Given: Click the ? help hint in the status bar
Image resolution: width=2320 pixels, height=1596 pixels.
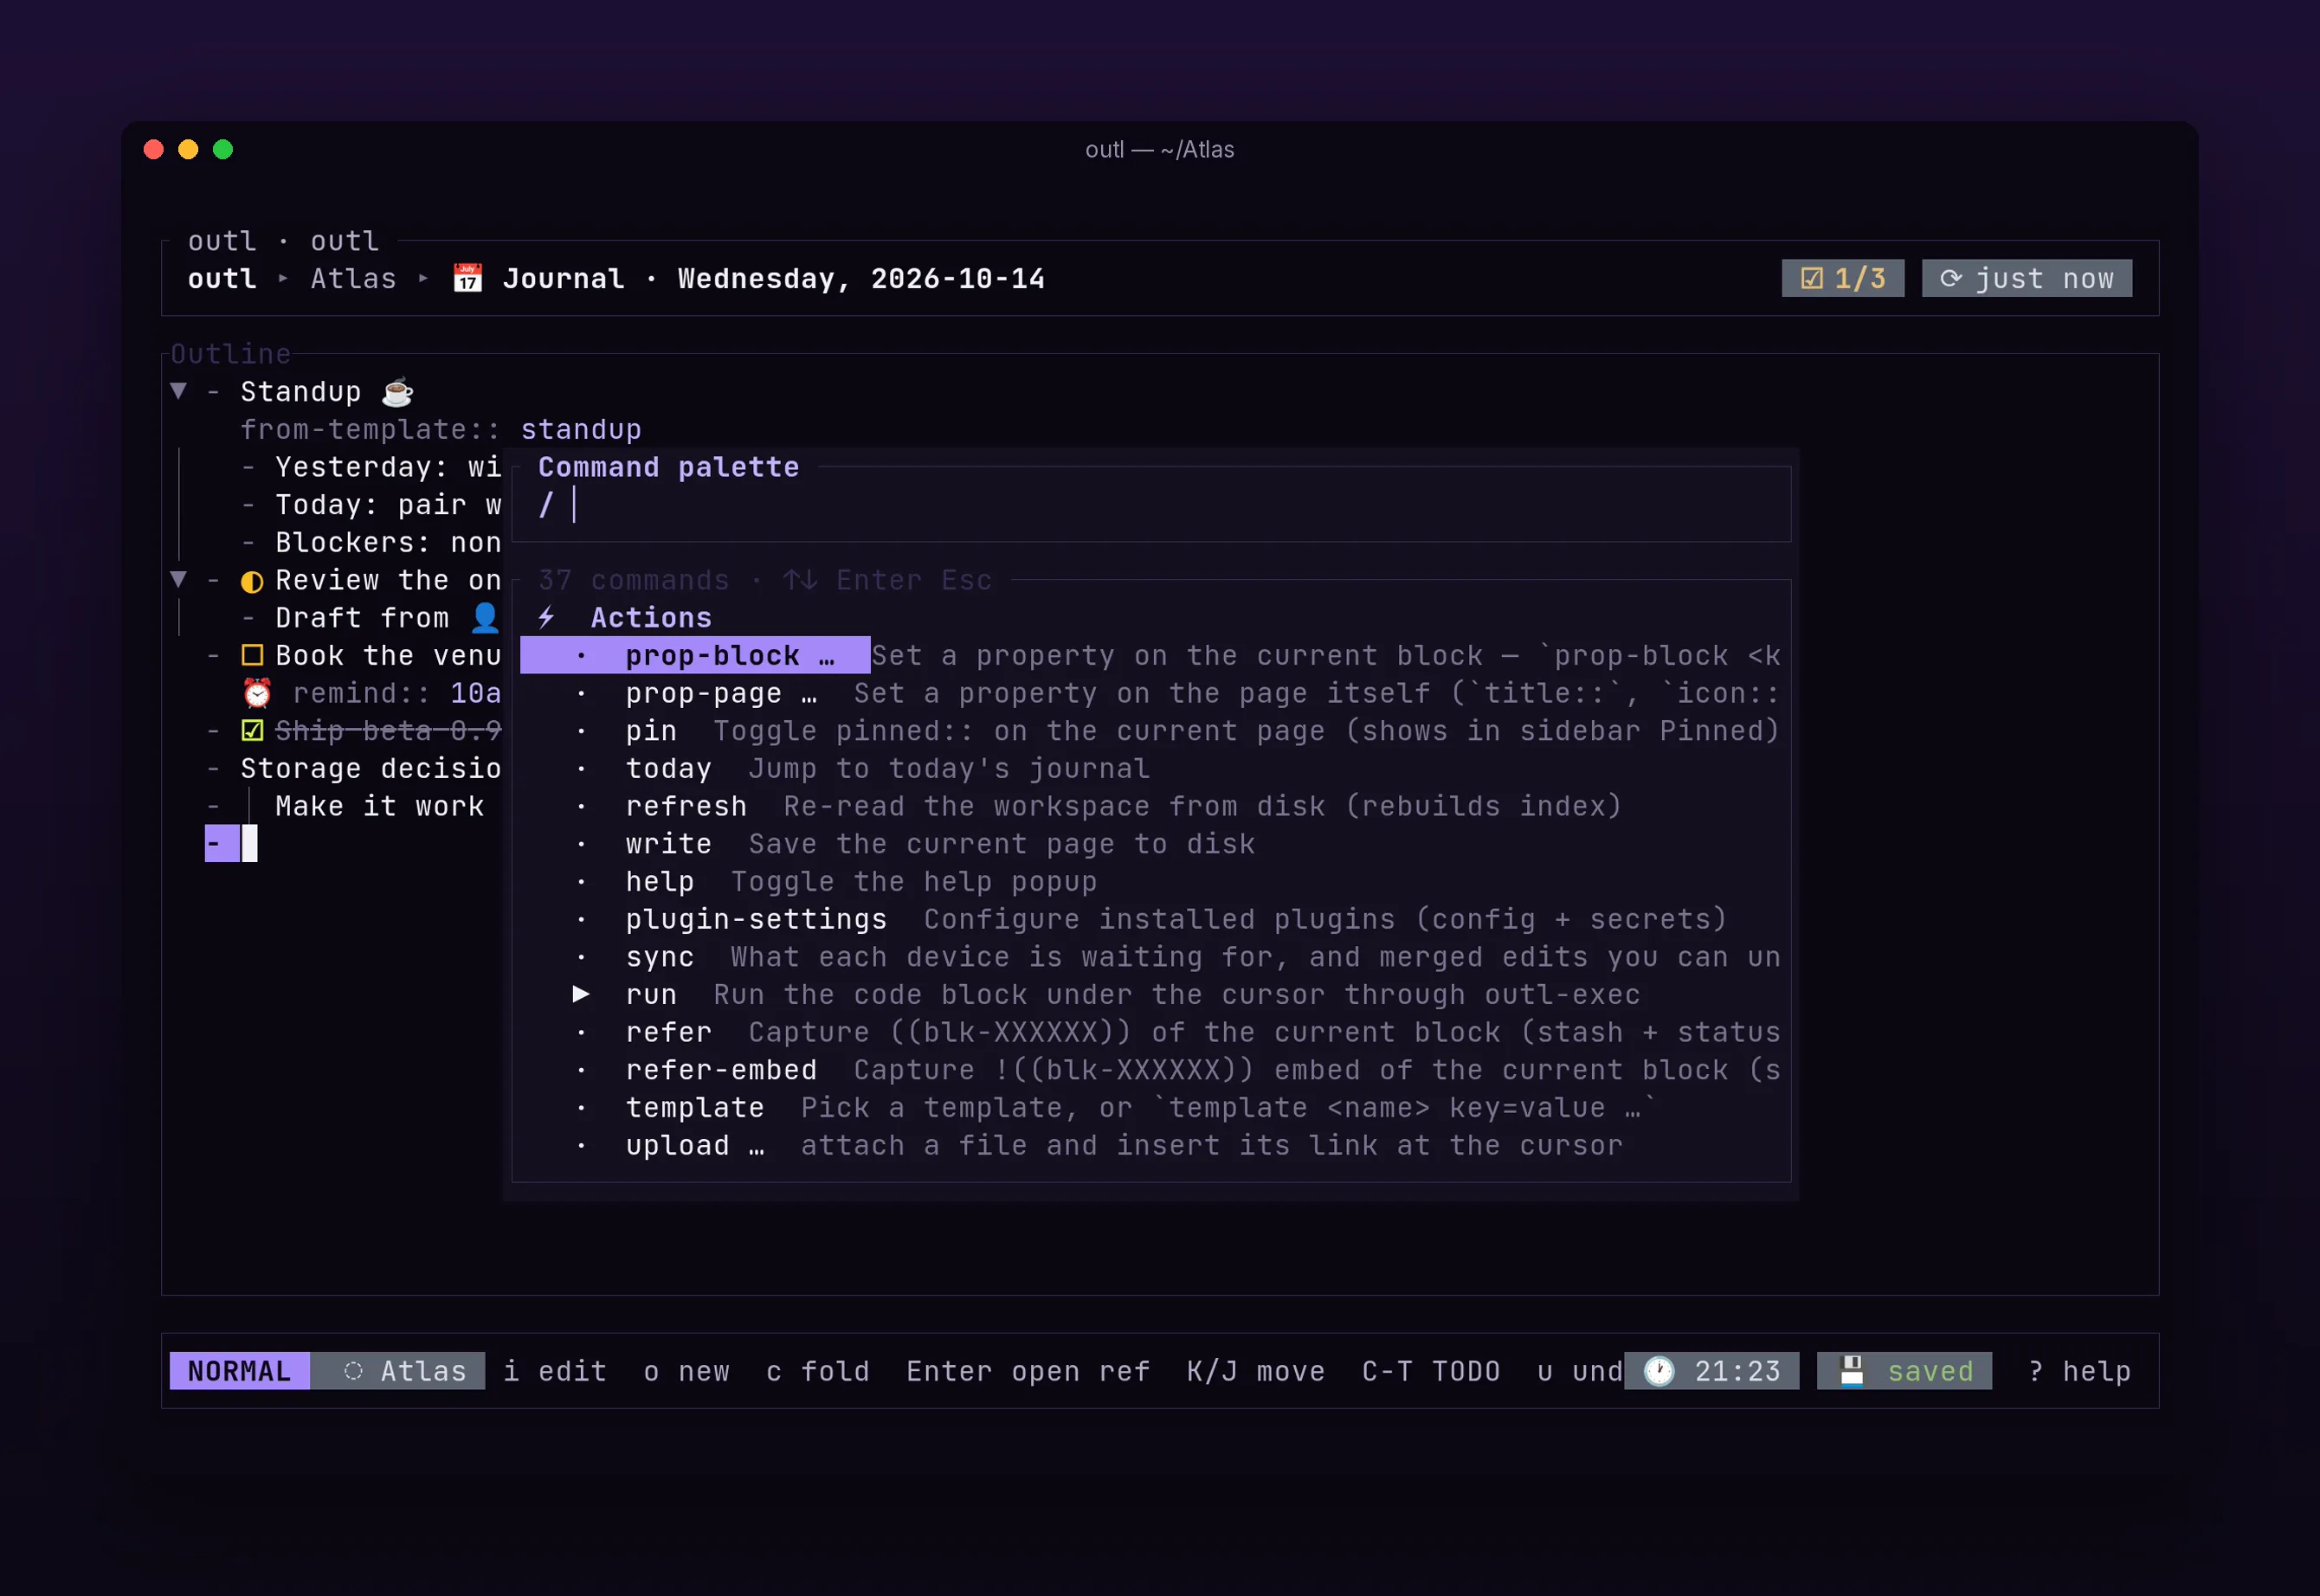Looking at the screenshot, I should click(x=2079, y=1371).
